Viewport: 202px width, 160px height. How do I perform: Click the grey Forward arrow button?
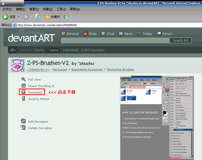coord(26,17)
